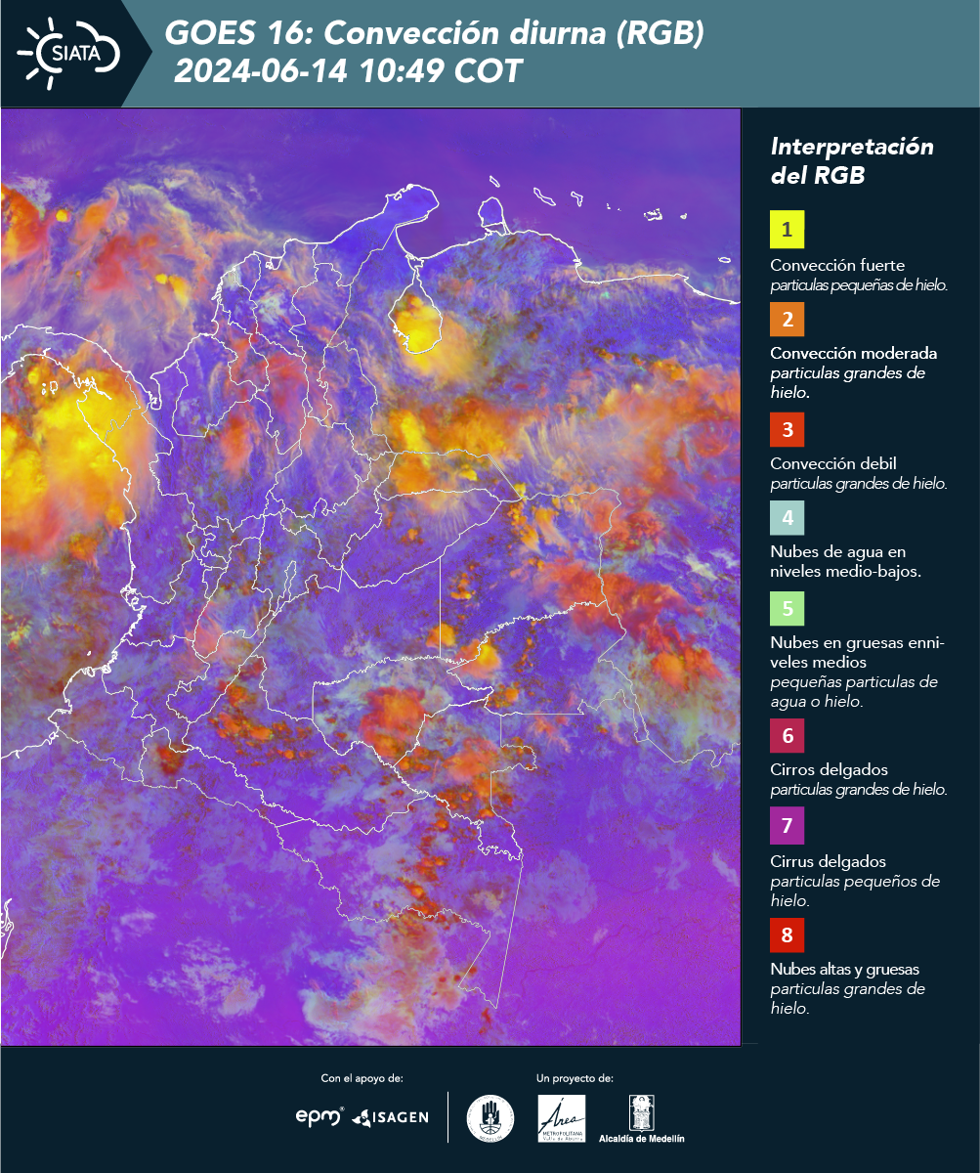Click the ISAGEN sponsor logo
Image resolution: width=980 pixels, height=1173 pixels.
391,1116
